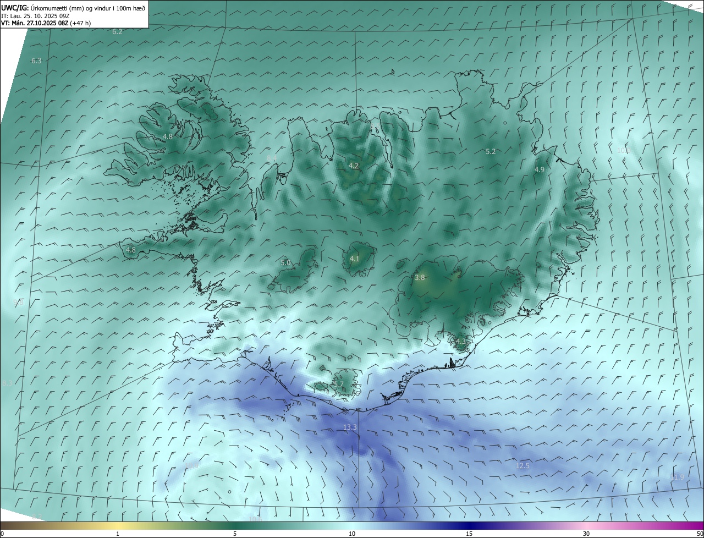Click the valid time line 'VT: Mán. 27.10.2025 08Z (+47 h)'

(x=46, y=23)
